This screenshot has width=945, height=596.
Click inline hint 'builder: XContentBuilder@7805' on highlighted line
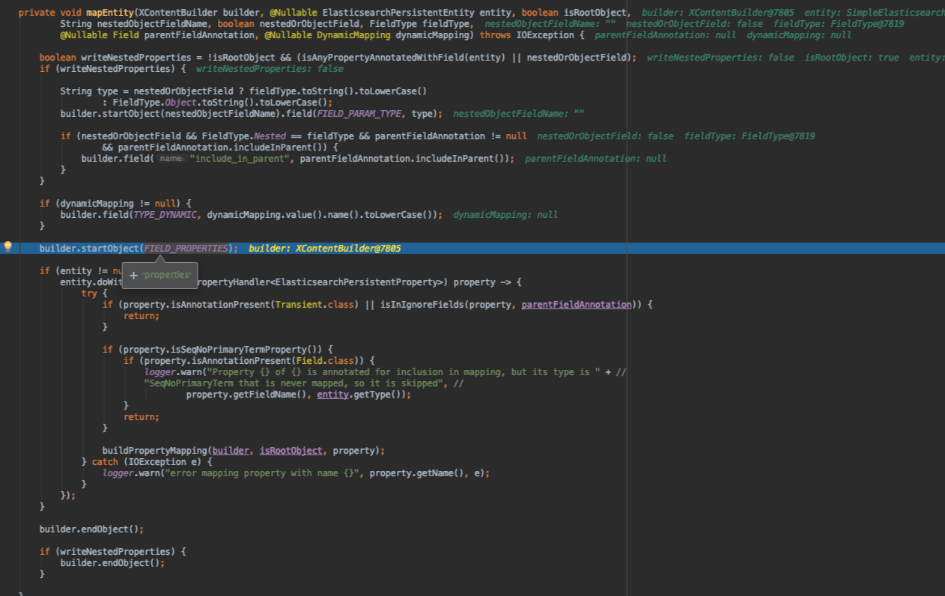tap(325, 249)
